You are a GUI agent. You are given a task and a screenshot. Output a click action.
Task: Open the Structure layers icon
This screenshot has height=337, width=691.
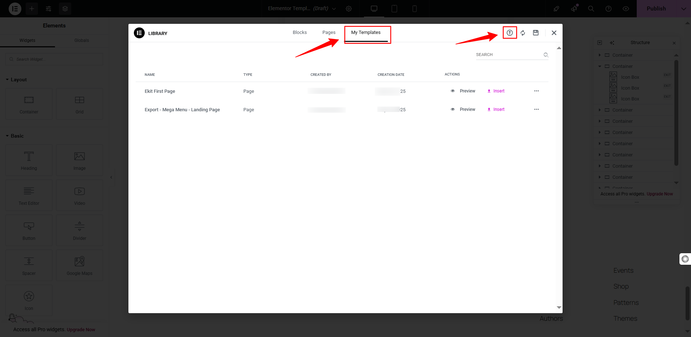click(65, 9)
